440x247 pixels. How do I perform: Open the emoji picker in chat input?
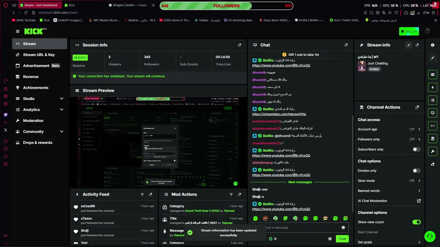[x=343, y=228]
